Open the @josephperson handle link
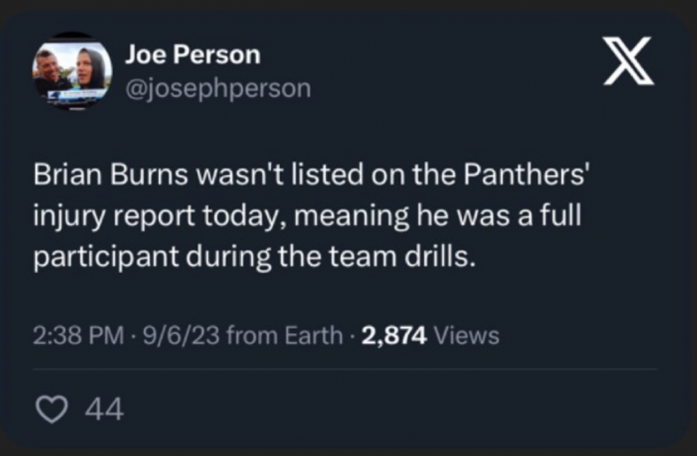The width and height of the screenshot is (697, 456). (217, 89)
